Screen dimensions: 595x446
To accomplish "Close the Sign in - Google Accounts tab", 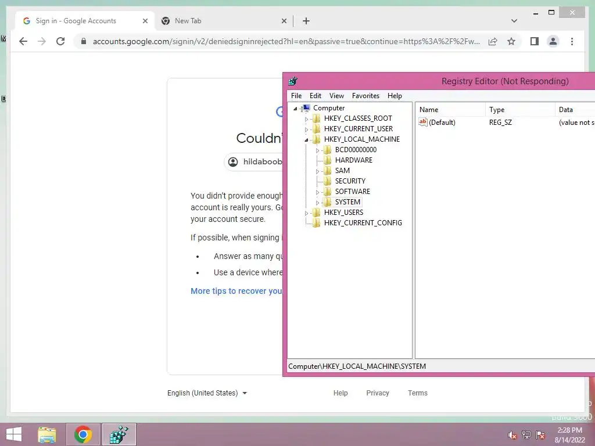I will [145, 21].
